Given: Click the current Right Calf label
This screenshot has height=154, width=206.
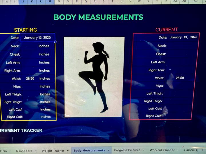Looking at the screenshot, I should 154,116.
